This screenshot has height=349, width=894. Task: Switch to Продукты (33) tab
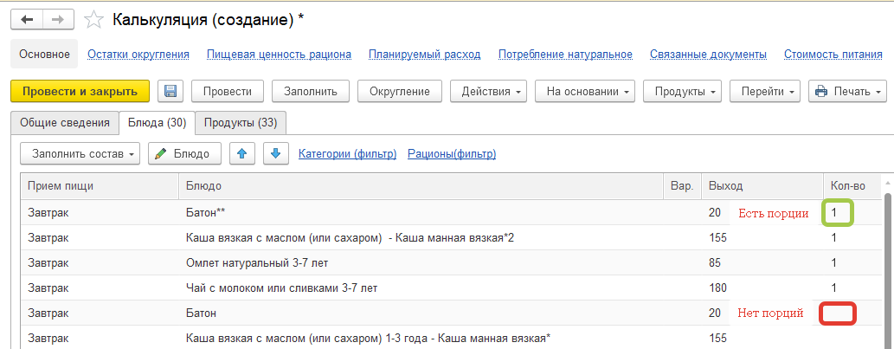coord(241,123)
